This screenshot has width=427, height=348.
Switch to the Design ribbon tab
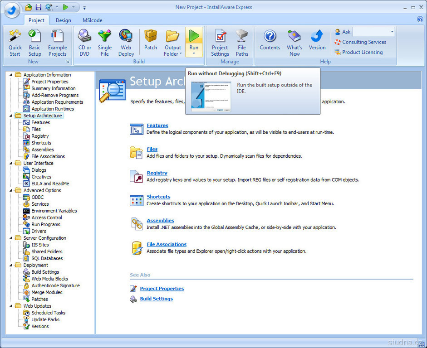(x=64, y=20)
